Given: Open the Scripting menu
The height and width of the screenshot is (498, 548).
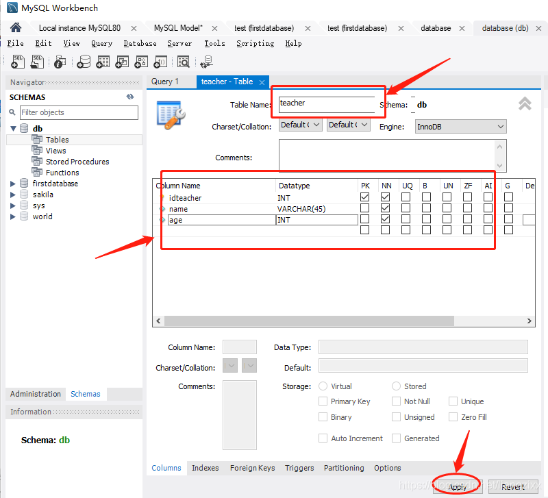Looking at the screenshot, I should [x=255, y=43].
